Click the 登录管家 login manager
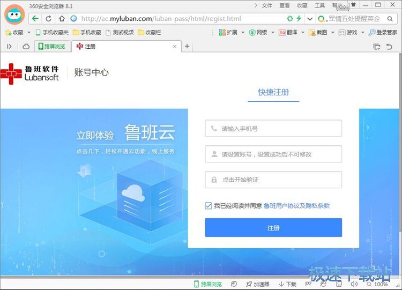The height and width of the screenshot is (290, 402). point(383,32)
